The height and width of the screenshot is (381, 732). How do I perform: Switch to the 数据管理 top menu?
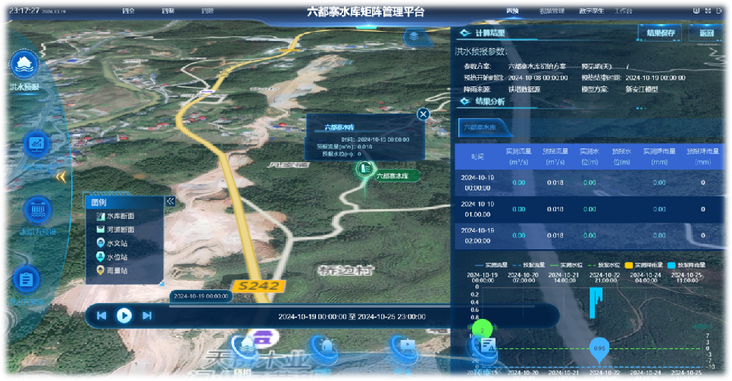pos(552,11)
